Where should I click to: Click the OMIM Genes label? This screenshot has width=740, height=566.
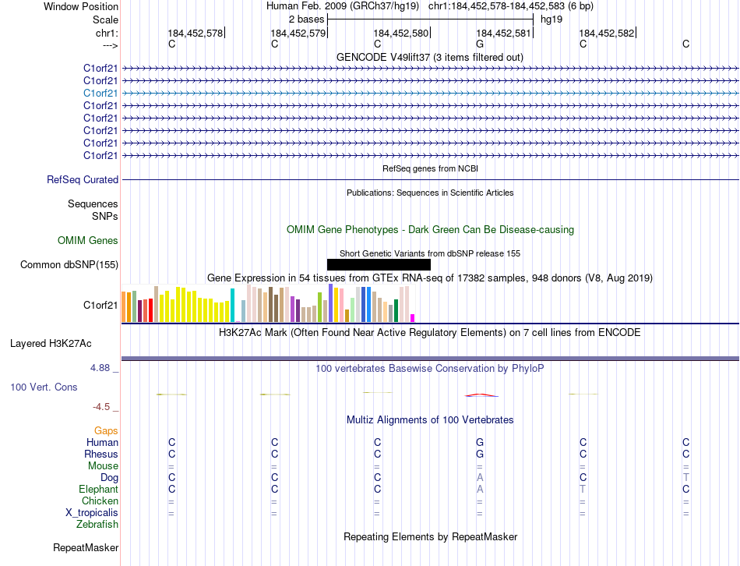[x=88, y=240]
